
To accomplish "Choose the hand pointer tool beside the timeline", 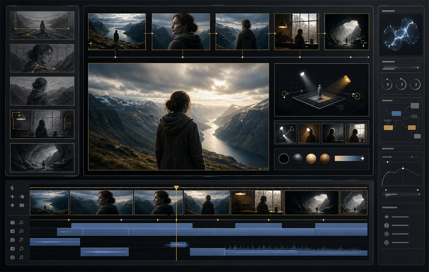I will [x=21, y=196].
